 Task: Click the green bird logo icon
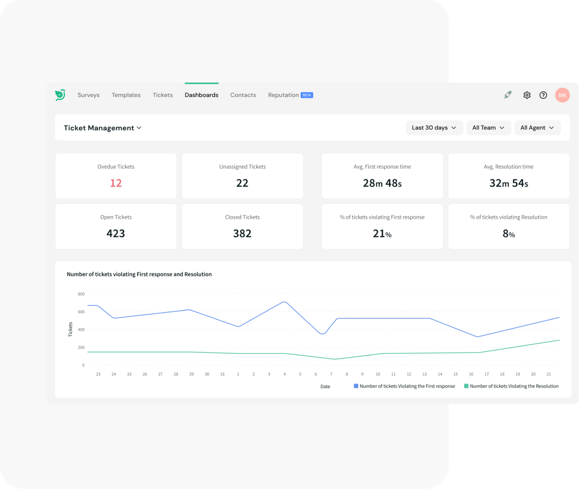pyautogui.click(x=60, y=95)
